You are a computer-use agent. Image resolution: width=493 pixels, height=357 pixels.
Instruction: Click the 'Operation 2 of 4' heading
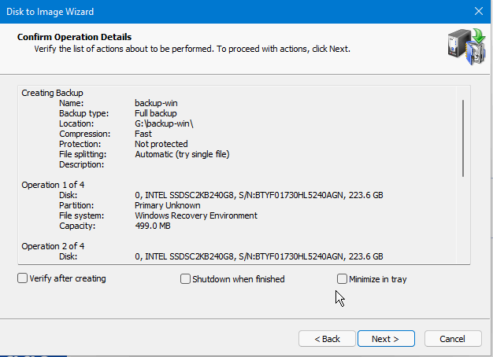[53, 246]
